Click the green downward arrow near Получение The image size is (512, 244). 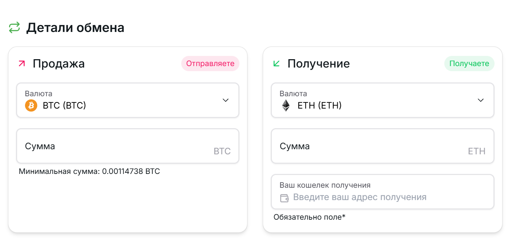click(277, 63)
